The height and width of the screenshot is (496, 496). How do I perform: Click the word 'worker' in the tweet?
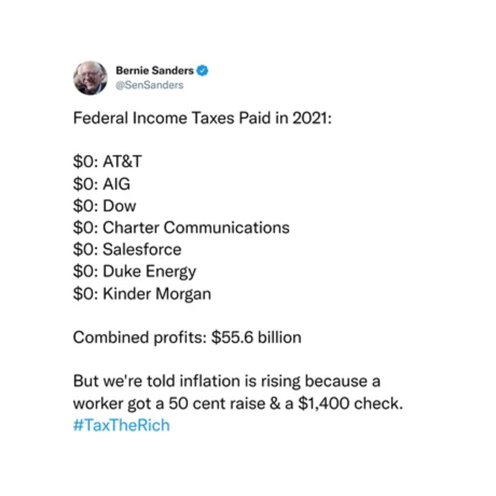coord(98,403)
